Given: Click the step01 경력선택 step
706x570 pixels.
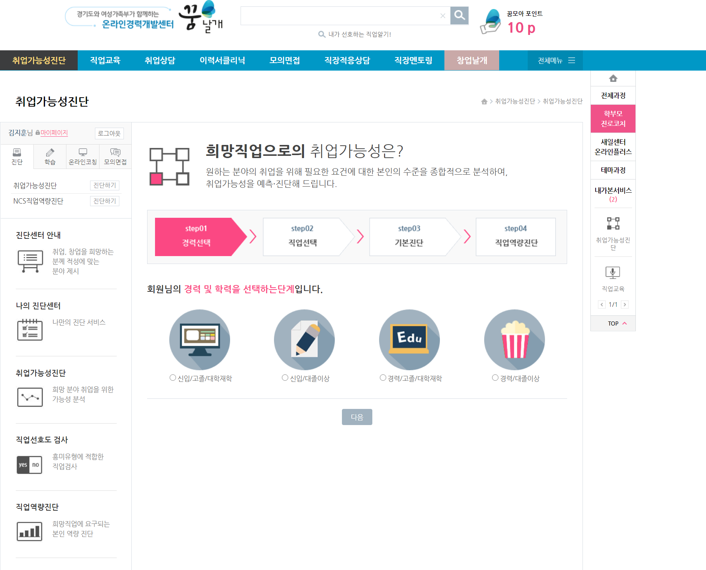Looking at the screenshot, I should pyautogui.click(x=201, y=237).
